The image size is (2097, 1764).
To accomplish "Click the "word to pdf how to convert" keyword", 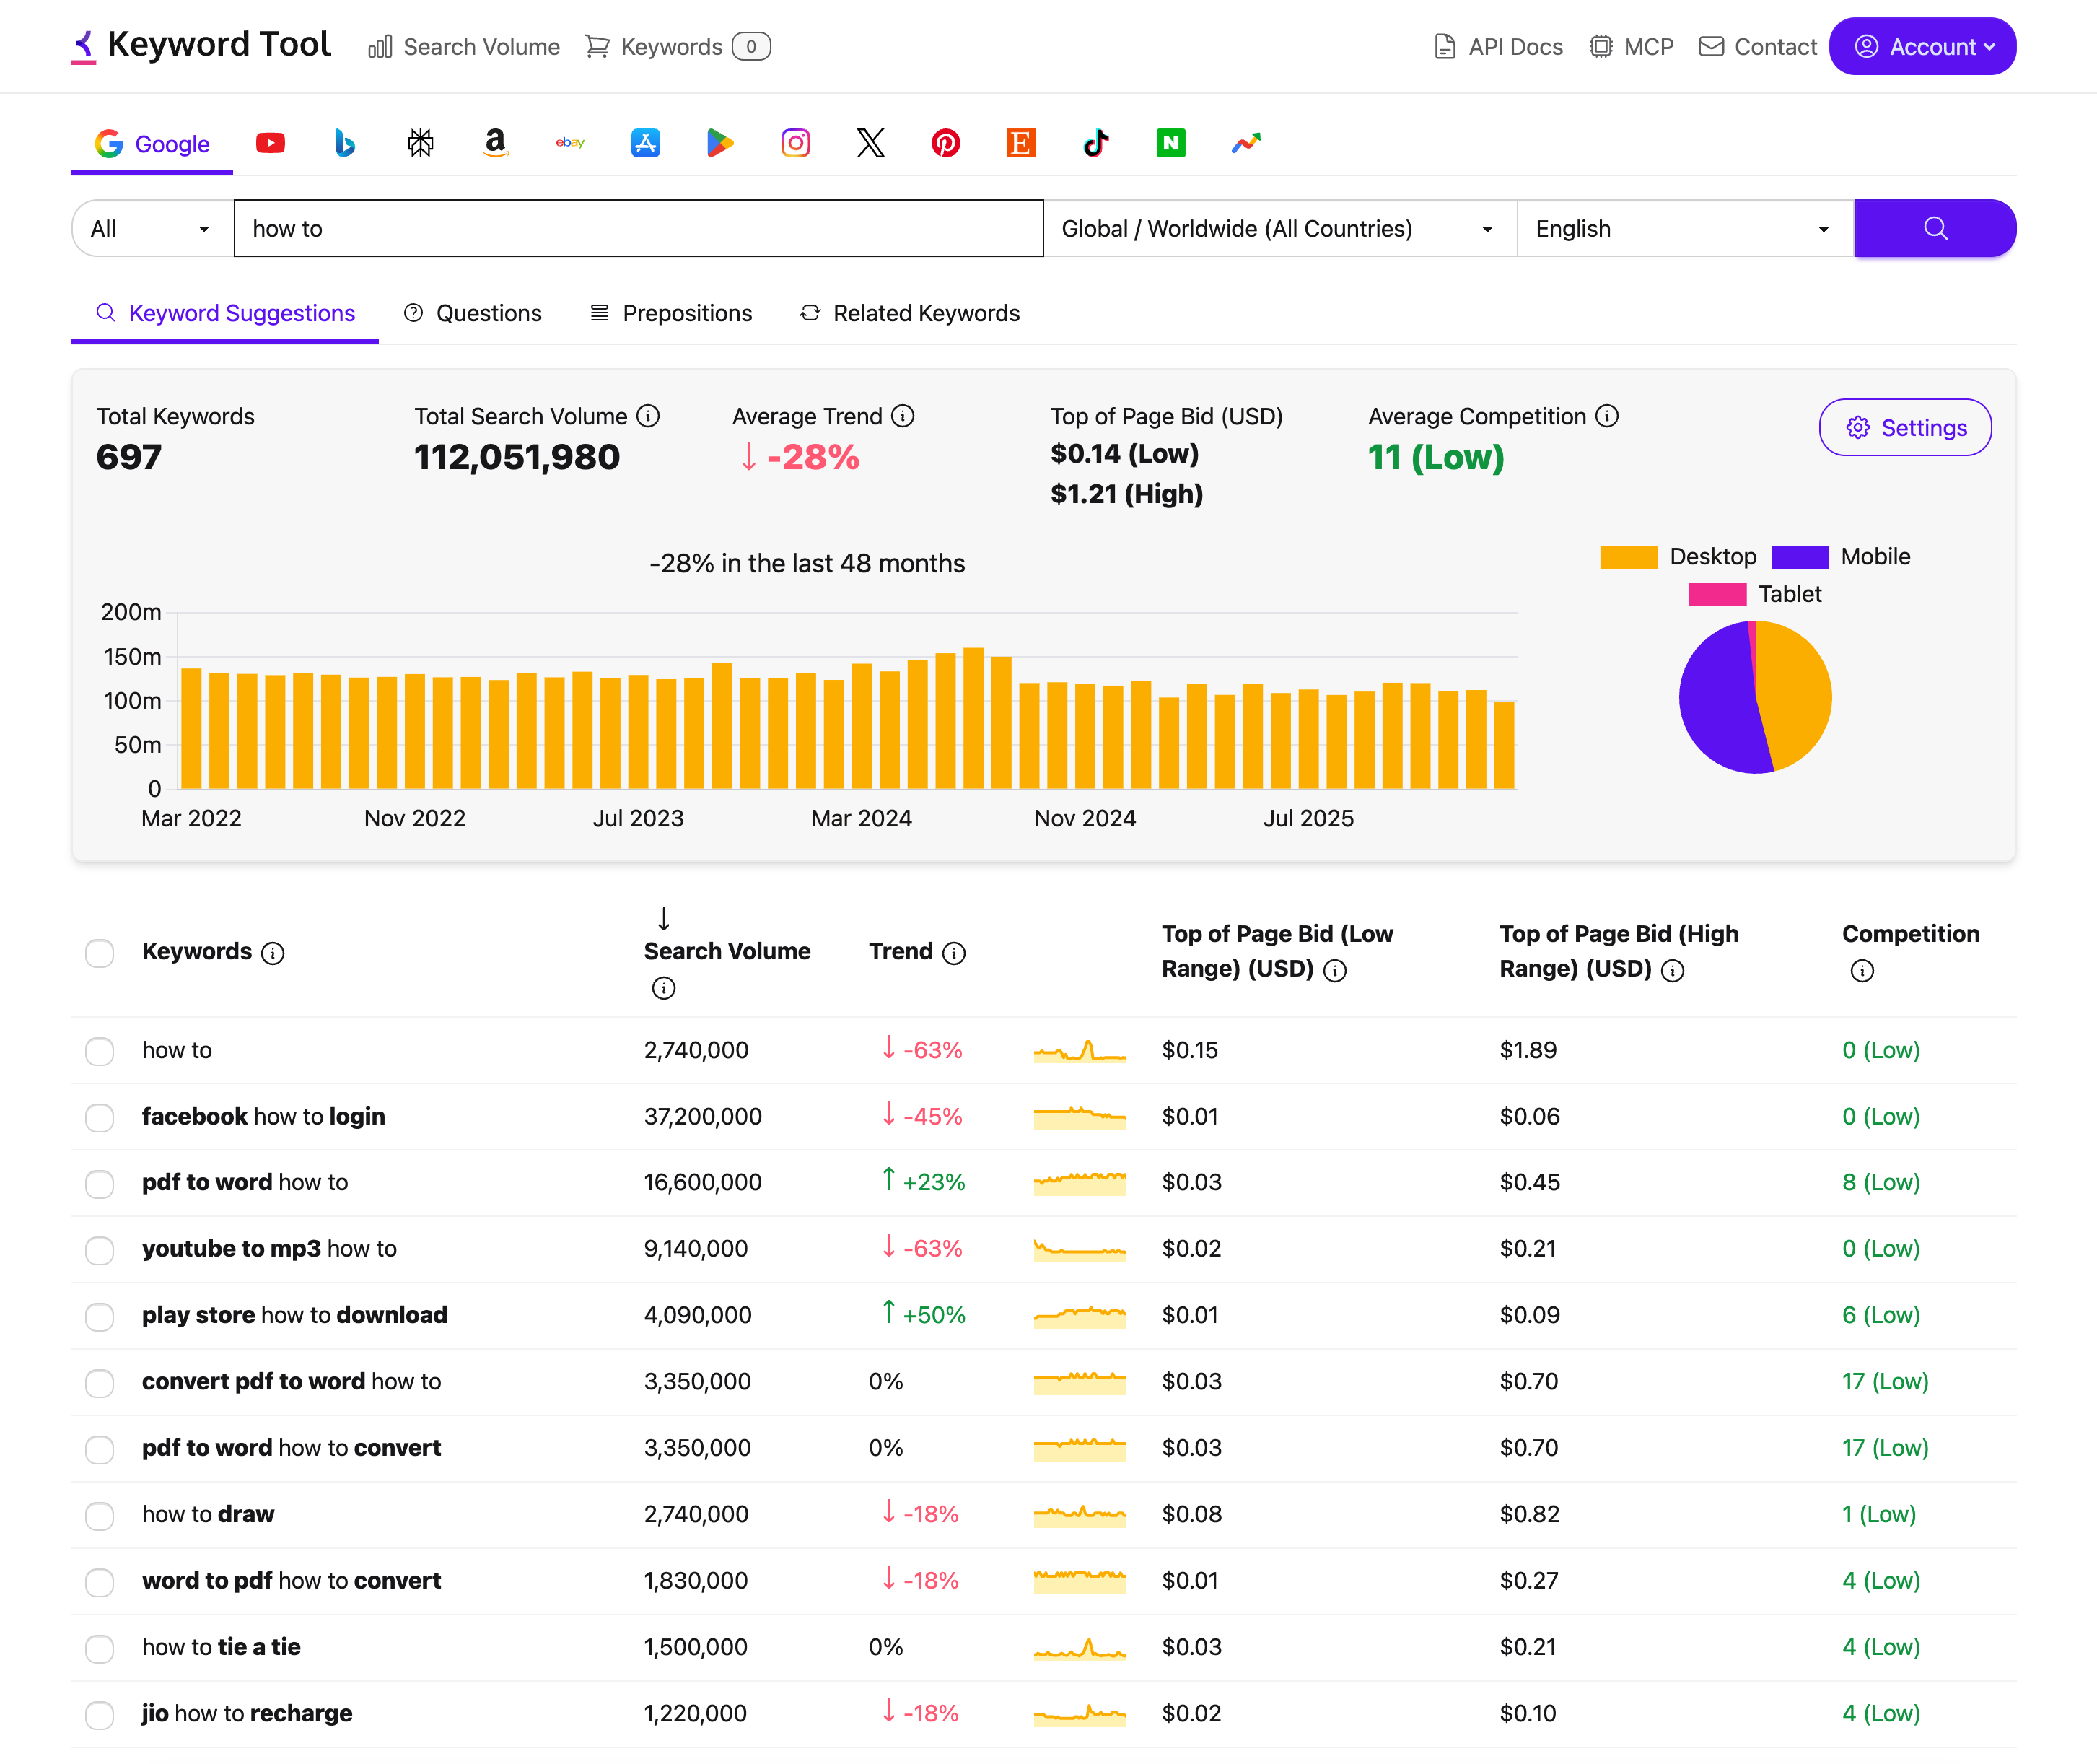I will pos(291,1580).
